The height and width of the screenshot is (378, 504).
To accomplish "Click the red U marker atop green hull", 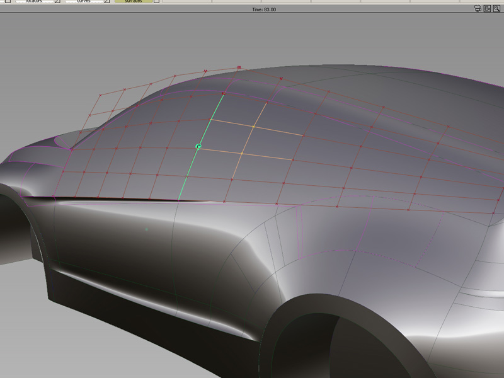I will 224,93.
